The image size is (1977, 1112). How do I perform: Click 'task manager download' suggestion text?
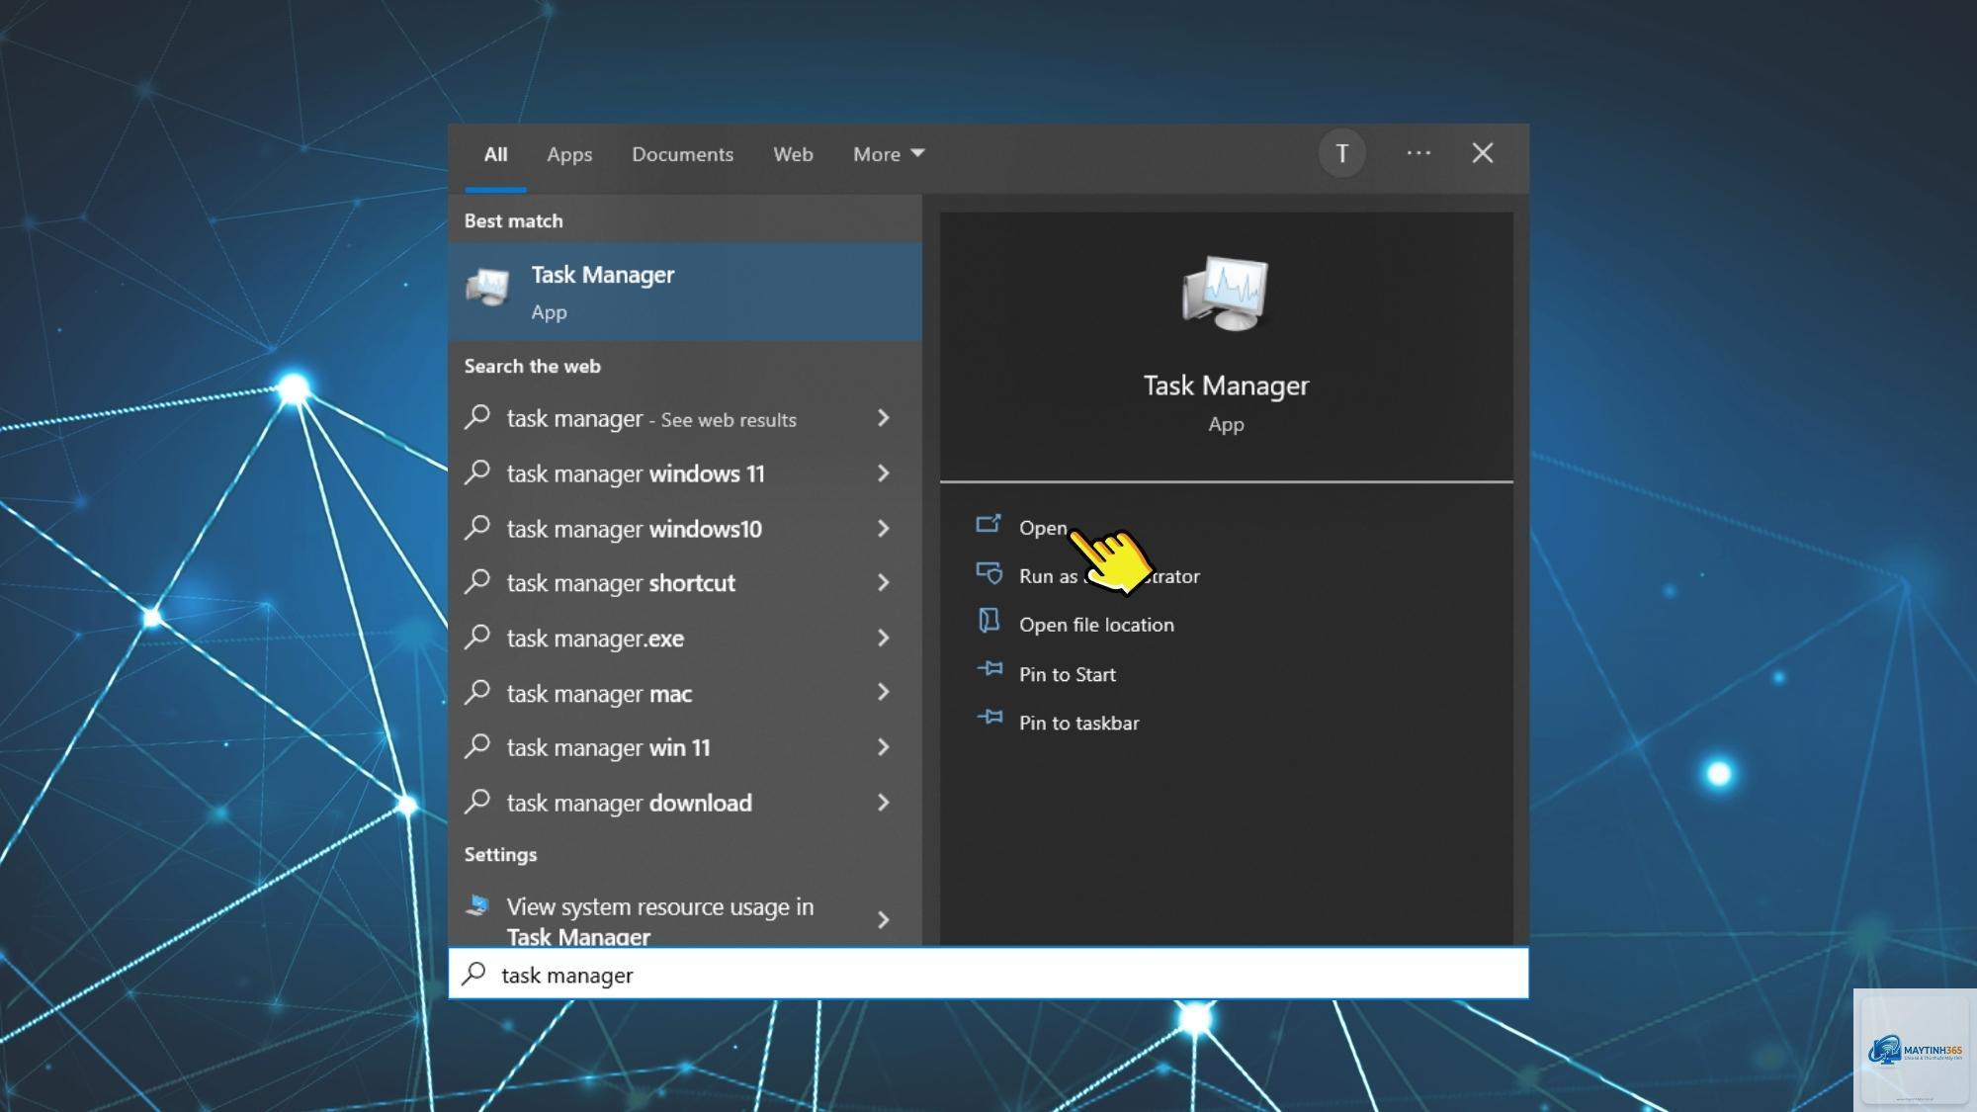pyautogui.click(x=629, y=803)
